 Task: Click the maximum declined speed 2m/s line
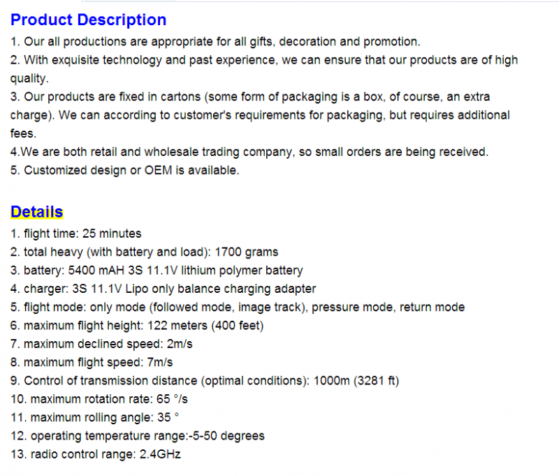click(x=101, y=344)
